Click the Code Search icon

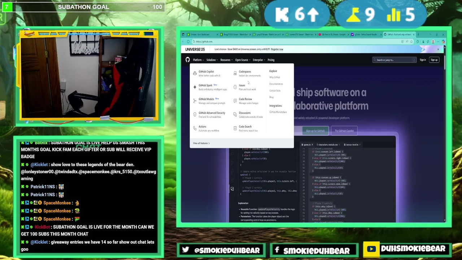point(235,128)
